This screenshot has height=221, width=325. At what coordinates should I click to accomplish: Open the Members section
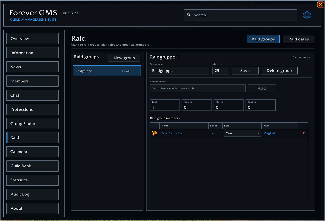point(32,81)
